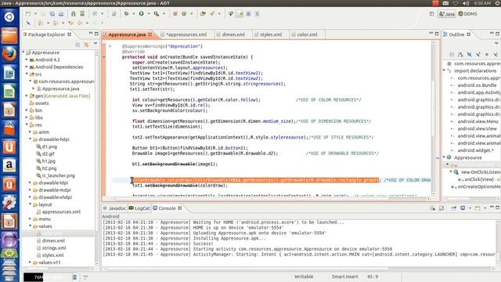Screen dimensions: 501x282
Task: Collapse the drawable-hdpi folder
Action: click(31, 139)
